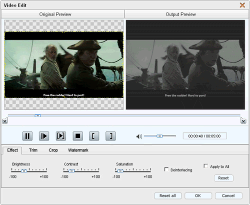The image size is (250, 205).
Task: Click the Original Preview video frame
Action: click(64, 65)
